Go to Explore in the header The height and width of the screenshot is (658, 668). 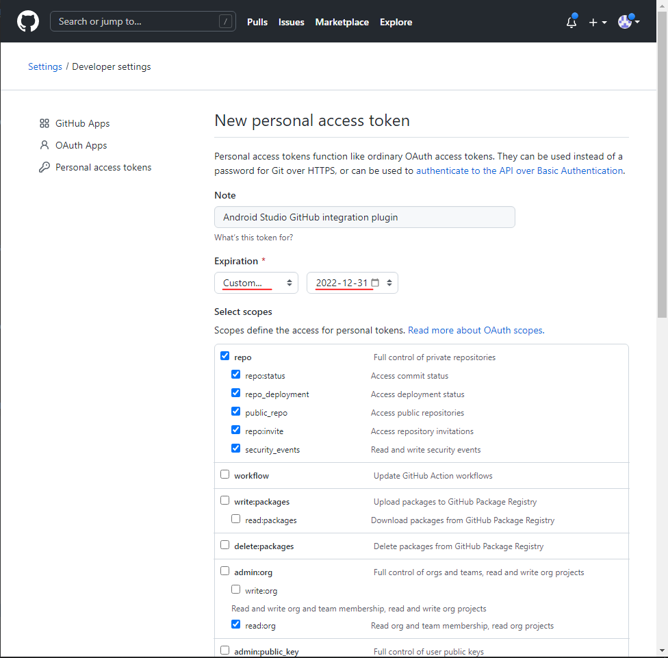396,22
